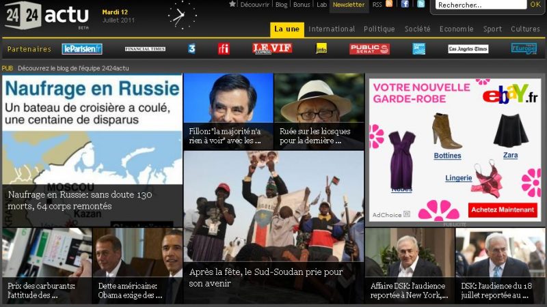
Task: Open France 3 partner logo
Action: coord(191,48)
